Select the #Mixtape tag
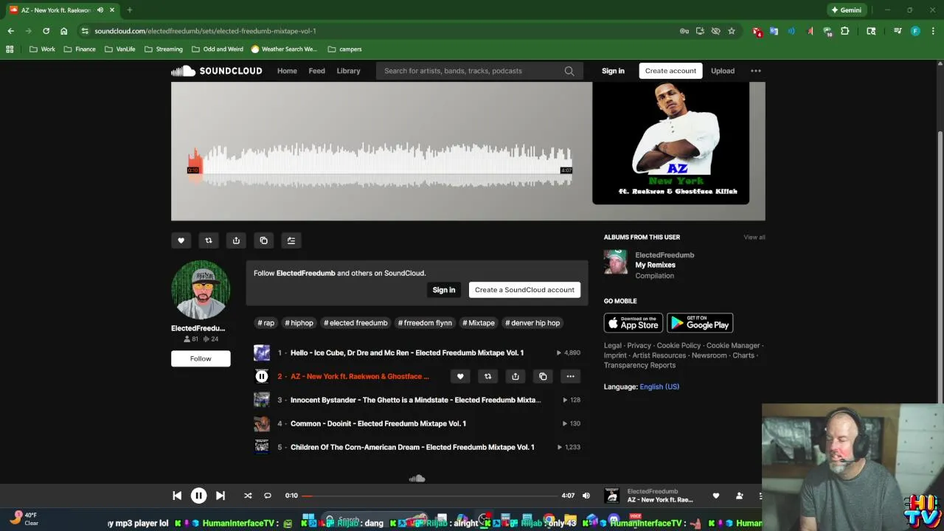 coord(479,323)
